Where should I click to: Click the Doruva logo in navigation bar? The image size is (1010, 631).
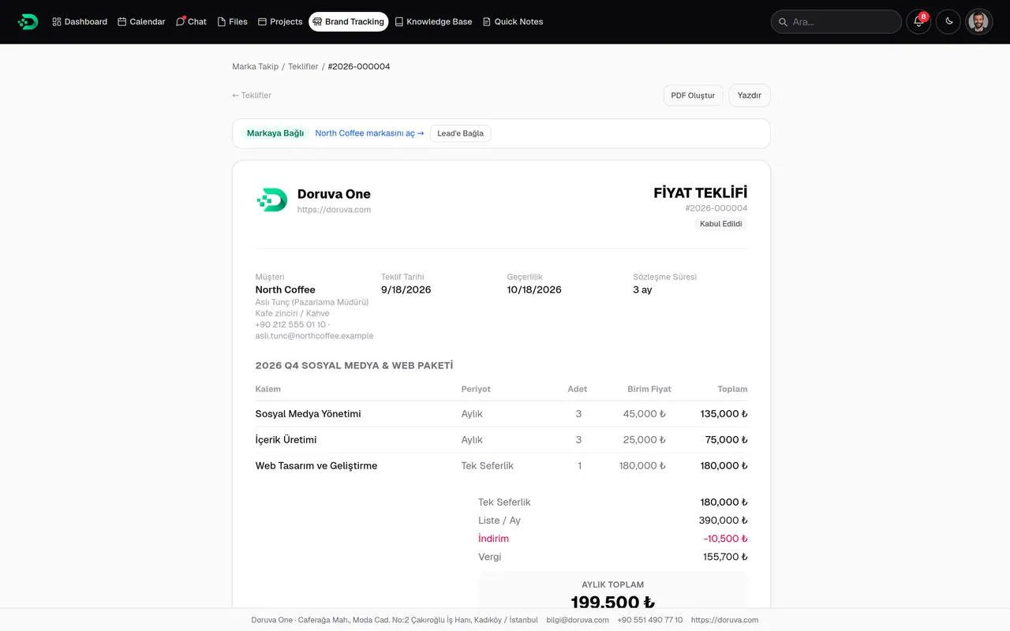coord(28,21)
